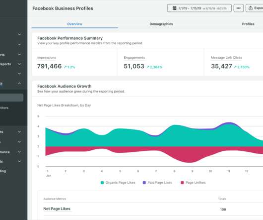Click the share icon on Export button
263x220 pixels.
tap(251, 8)
